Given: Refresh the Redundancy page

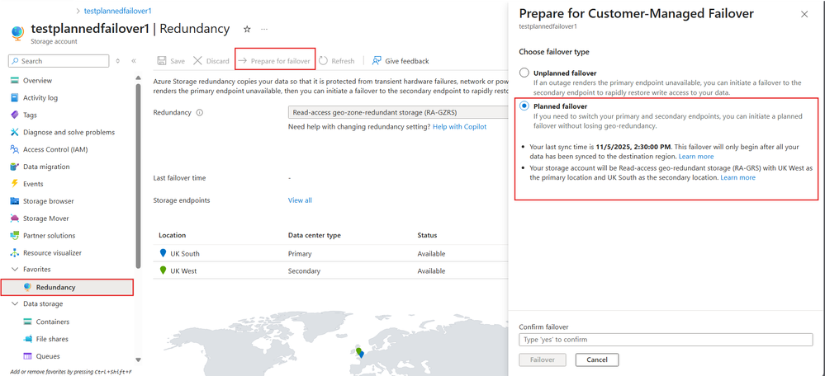Looking at the screenshot, I should [337, 61].
